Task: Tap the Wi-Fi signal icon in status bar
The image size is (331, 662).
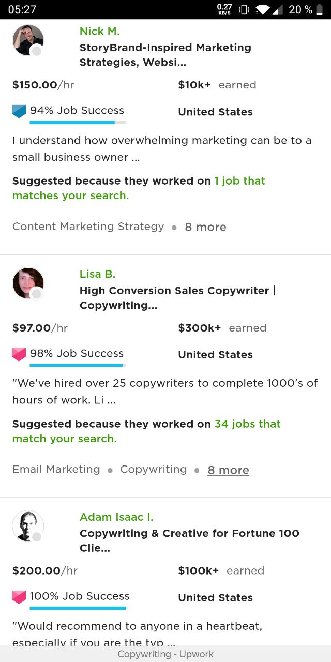Action: click(264, 9)
